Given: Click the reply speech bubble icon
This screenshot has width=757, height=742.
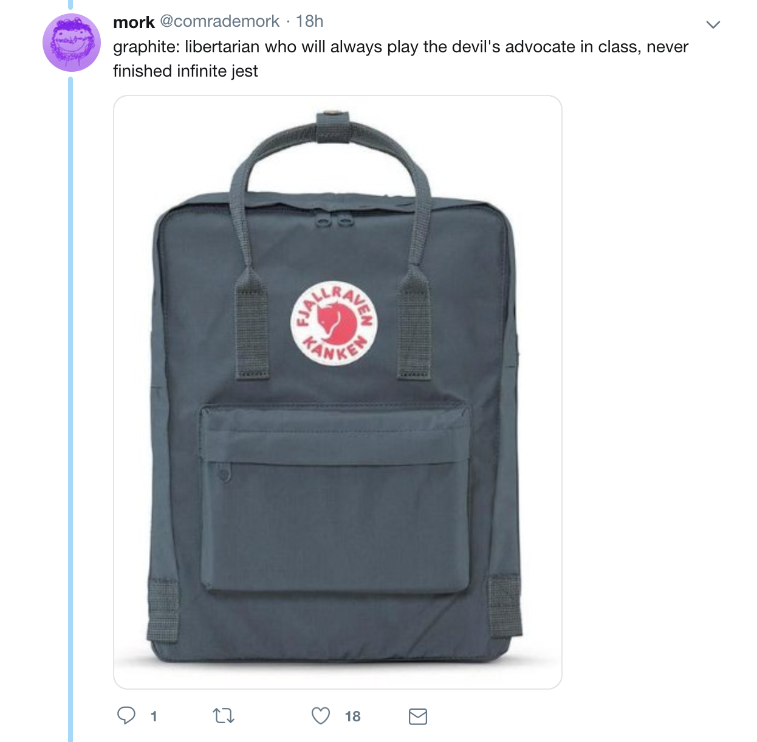Looking at the screenshot, I should pos(126,716).
